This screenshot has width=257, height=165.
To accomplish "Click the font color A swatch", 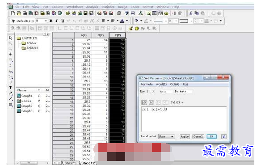I will click(x=122, y=21).
